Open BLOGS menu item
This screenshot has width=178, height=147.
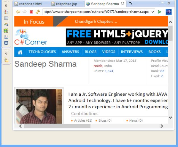90,52
